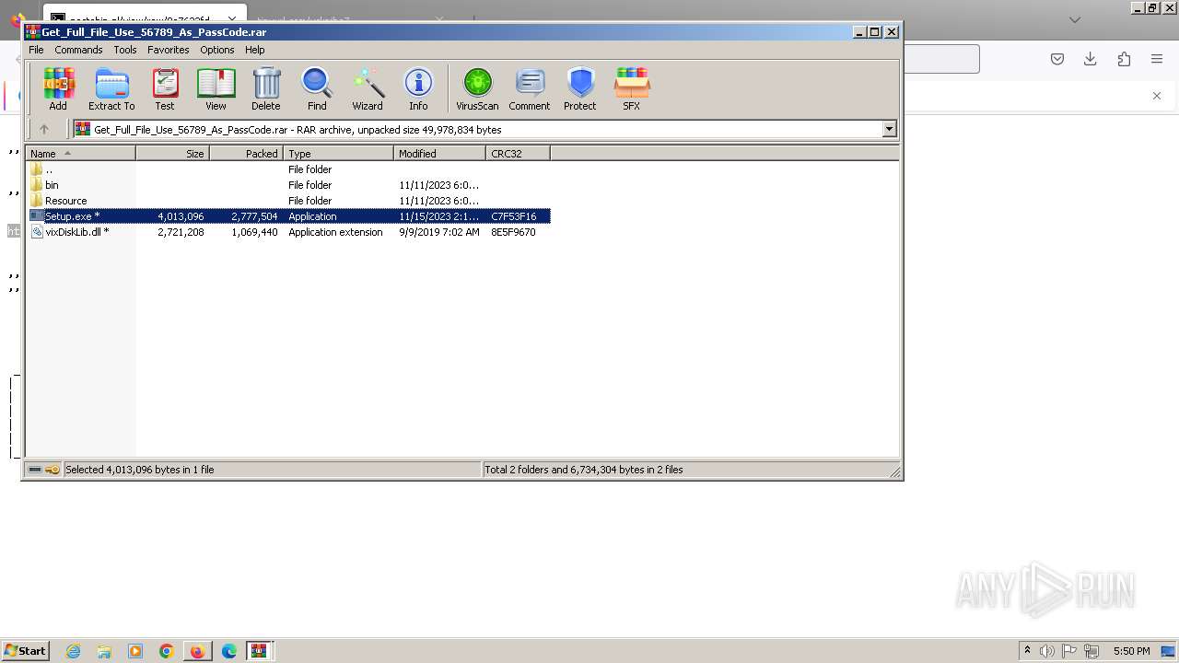Open the Comment tool
Viewport: 1179px width, 663px height.
coord(530,88)
